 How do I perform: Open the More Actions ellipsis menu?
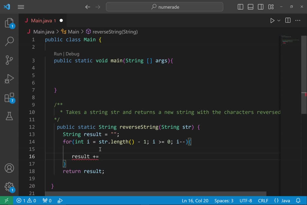298,20
